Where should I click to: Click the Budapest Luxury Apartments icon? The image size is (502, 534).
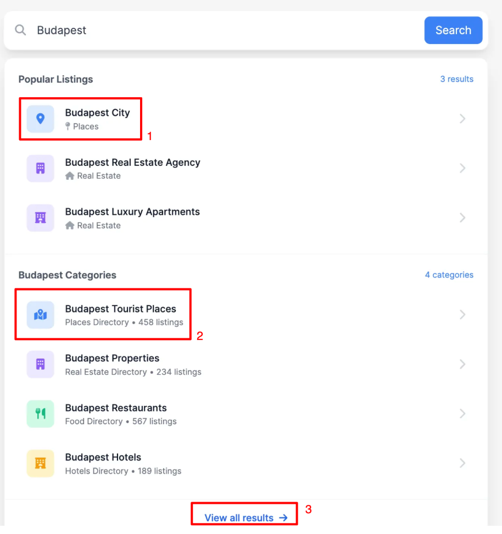[40, 218]
